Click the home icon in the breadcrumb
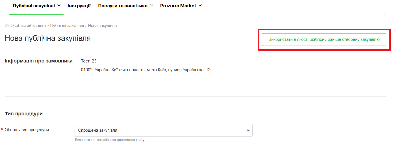The width and height of the screenshot is (395, 168). (7, 26)
